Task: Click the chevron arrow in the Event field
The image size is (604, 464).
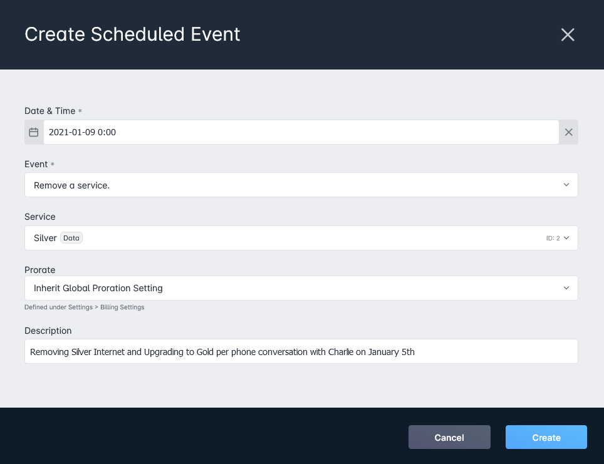Action: tap(566, 185)
